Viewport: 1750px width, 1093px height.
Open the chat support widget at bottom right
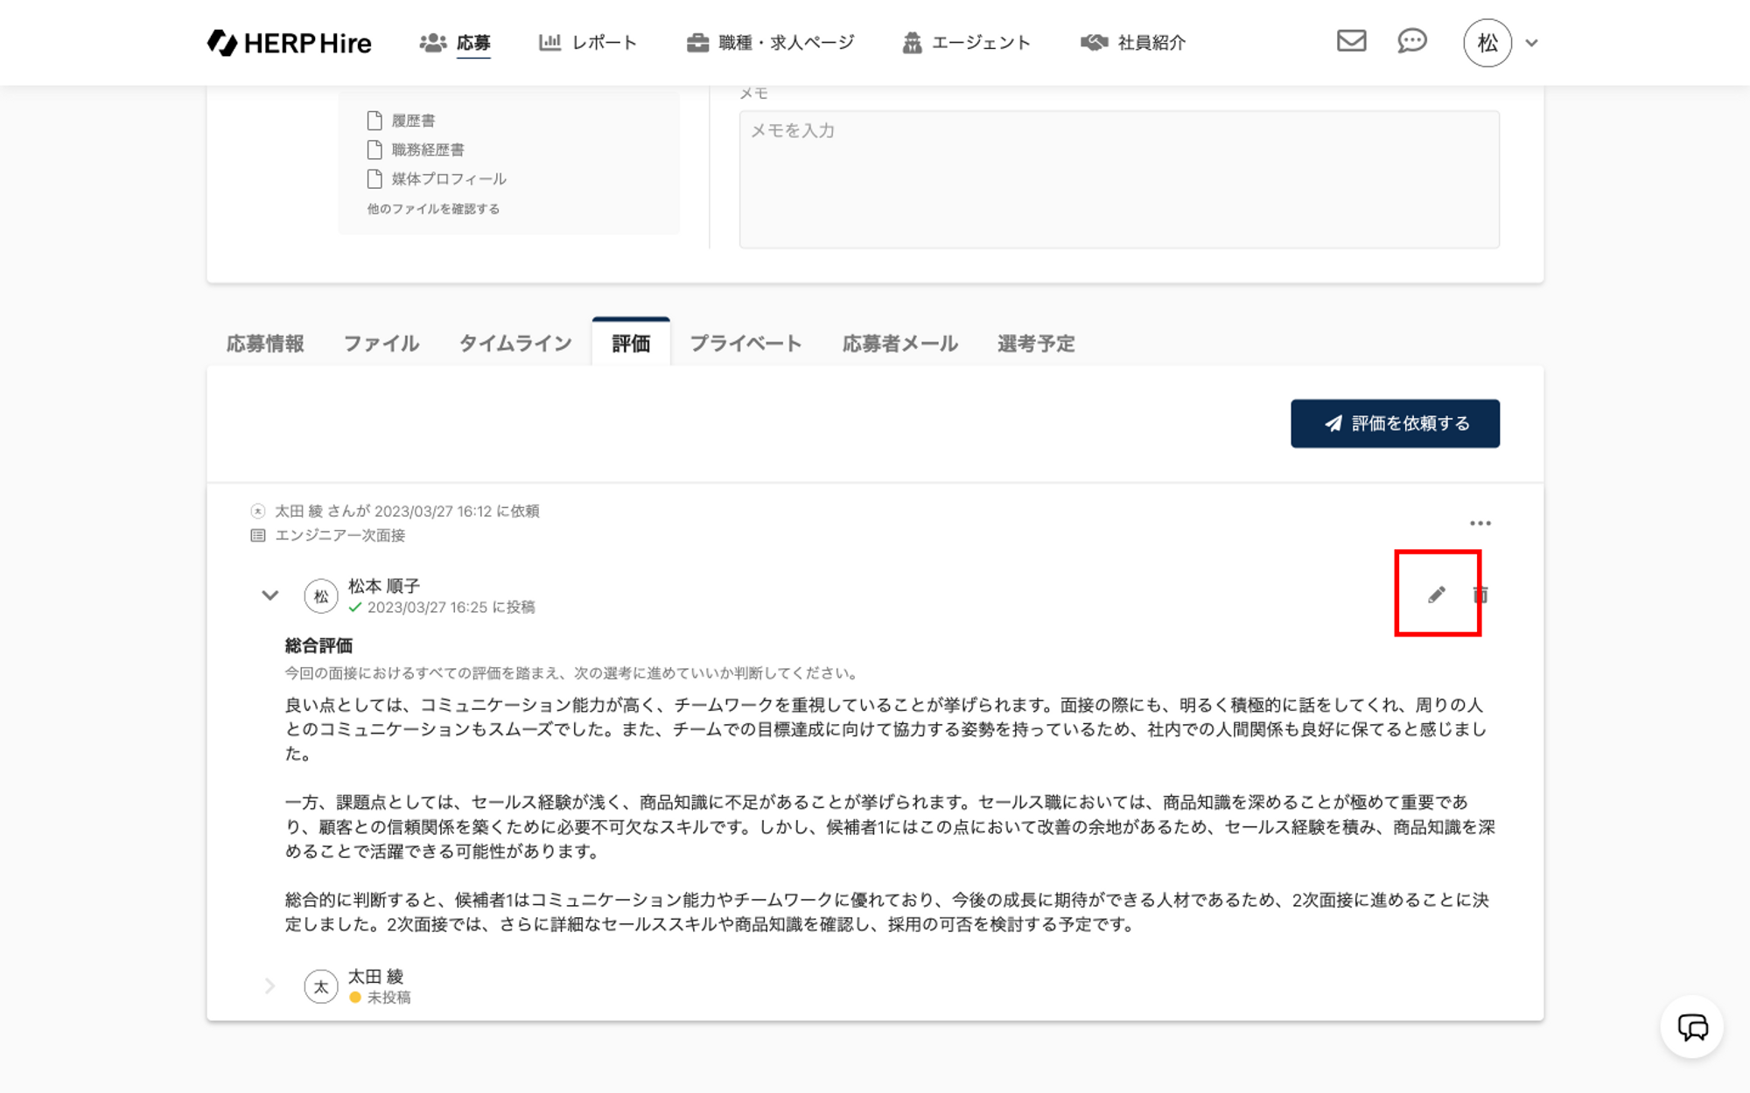point(1691,1027)
